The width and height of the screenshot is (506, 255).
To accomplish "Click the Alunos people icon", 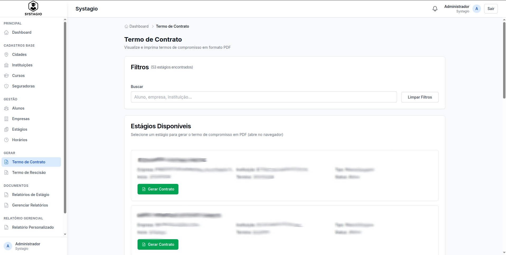I will point(7,108).
